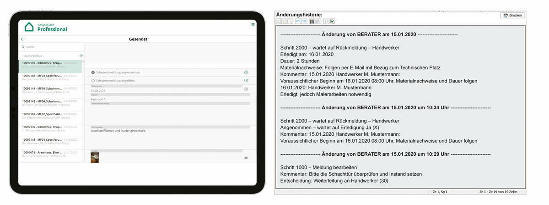Click the camera icon in photo row

point(246,158)
